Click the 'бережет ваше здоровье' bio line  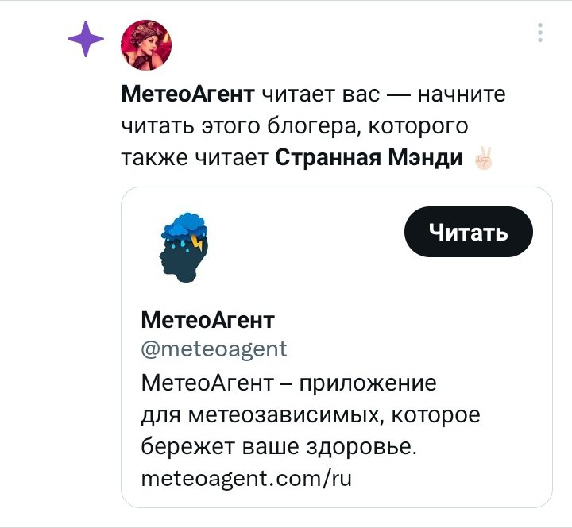point(278,446)
